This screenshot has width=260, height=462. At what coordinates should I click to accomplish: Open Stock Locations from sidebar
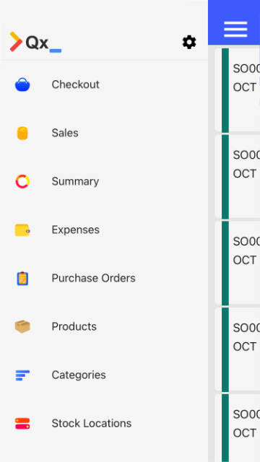92,424
